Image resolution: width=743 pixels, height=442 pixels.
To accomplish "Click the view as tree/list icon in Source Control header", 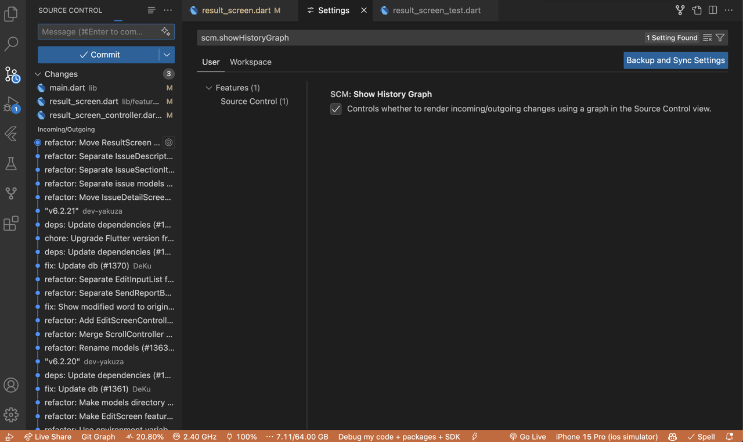I will click(152, 10).
